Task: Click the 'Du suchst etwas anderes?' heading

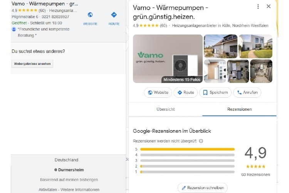Action: (38, 51)
